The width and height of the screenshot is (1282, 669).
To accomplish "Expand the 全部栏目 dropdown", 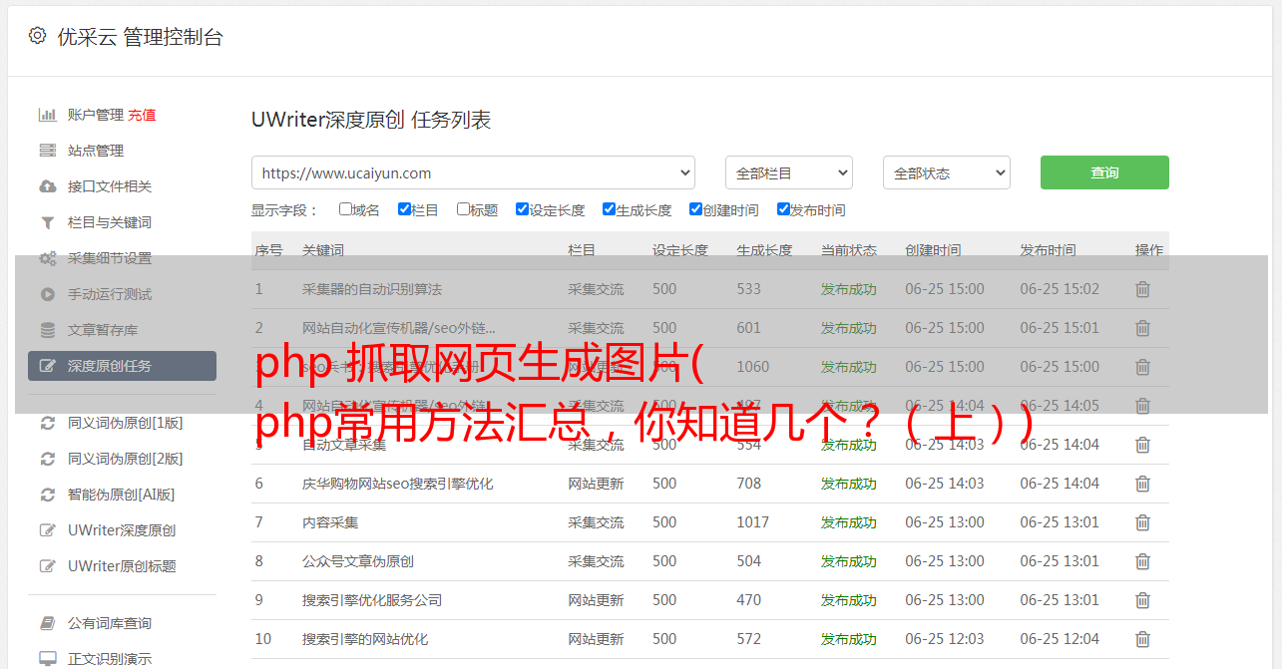I will [788, 172].
